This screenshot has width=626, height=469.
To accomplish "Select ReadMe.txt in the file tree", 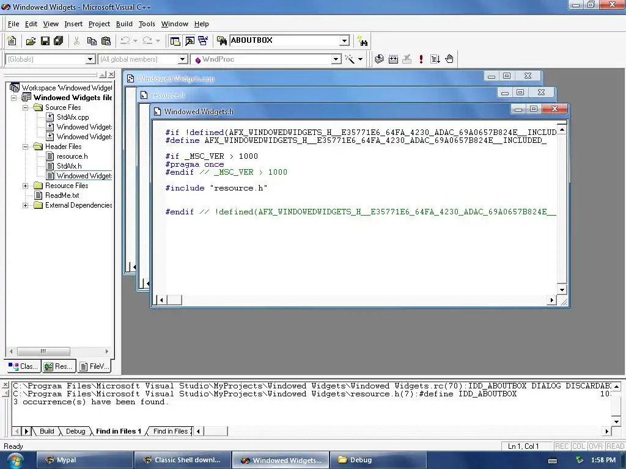I will tap(62, 195).
